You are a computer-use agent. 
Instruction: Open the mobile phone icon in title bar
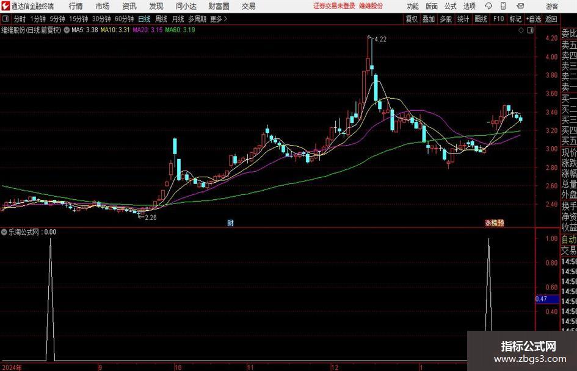503,6
